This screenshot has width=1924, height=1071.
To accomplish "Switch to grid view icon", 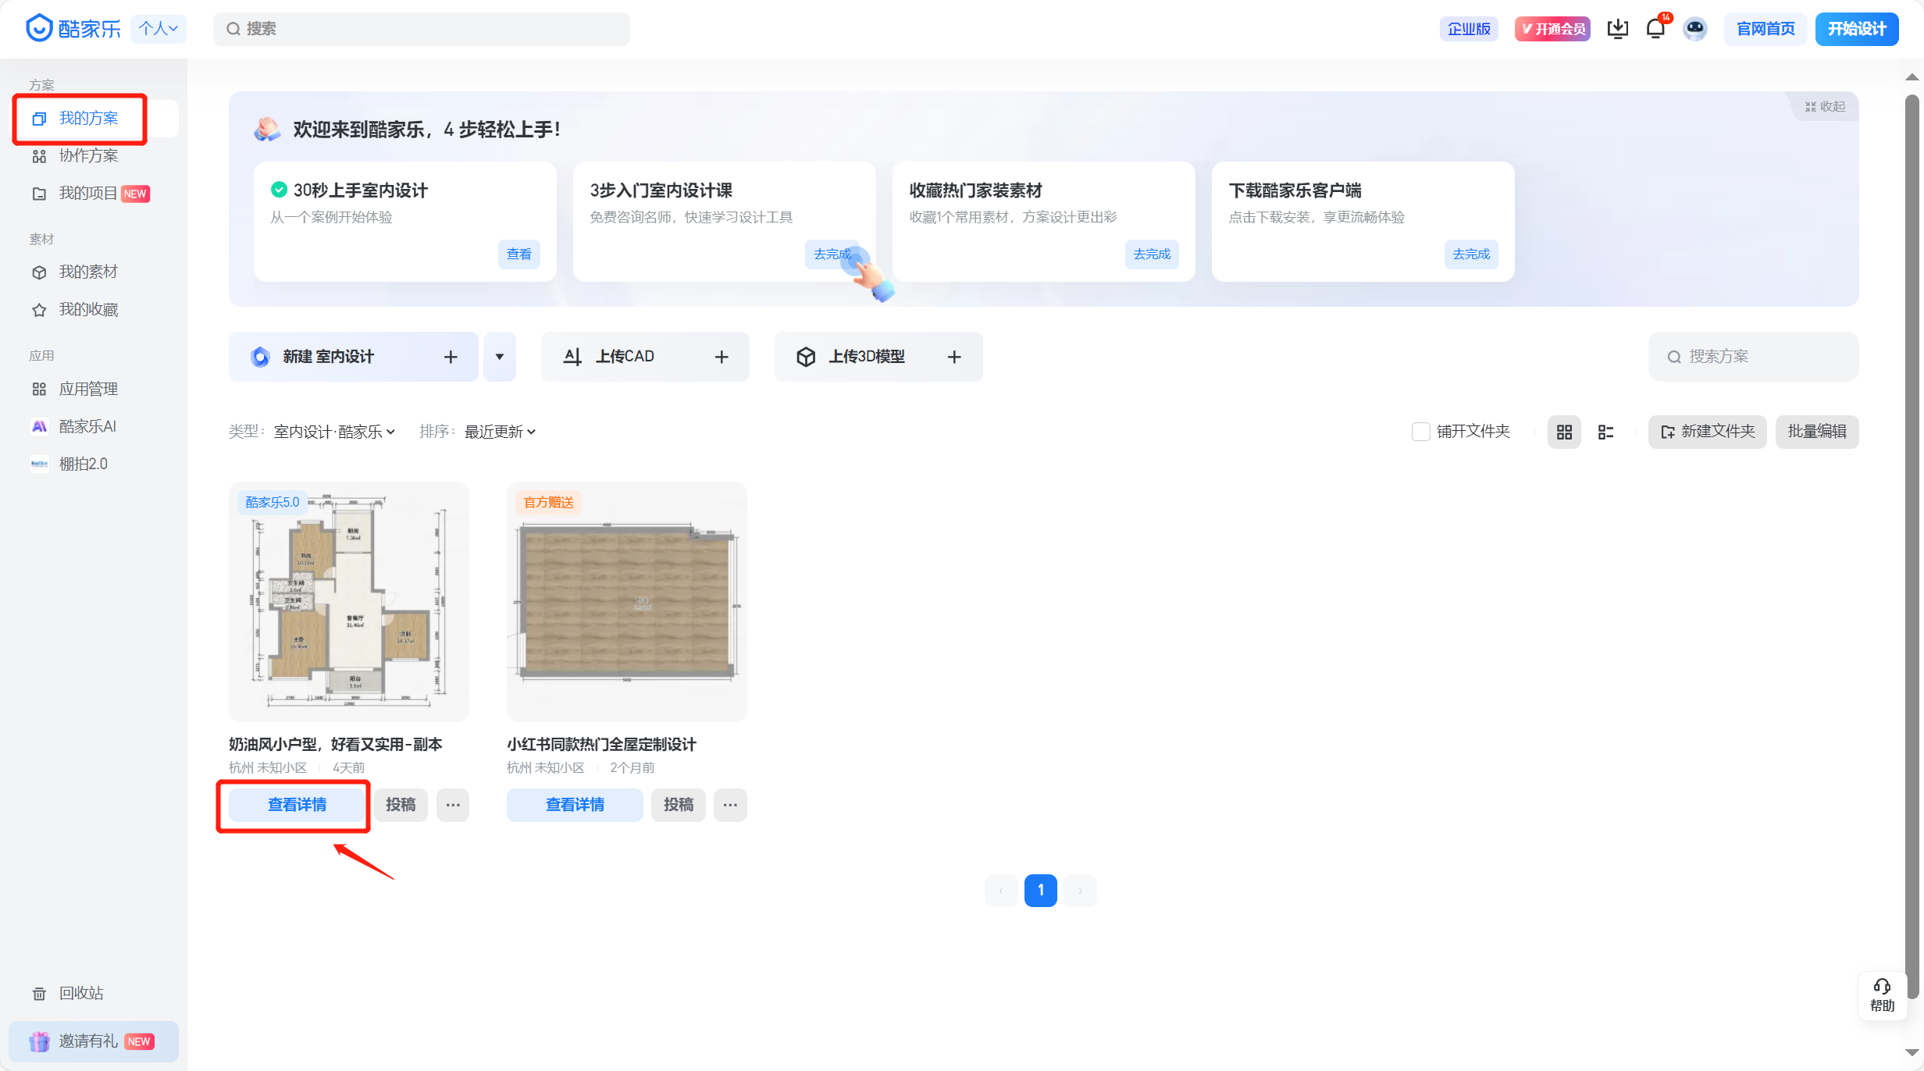I will coord(1564,432).
